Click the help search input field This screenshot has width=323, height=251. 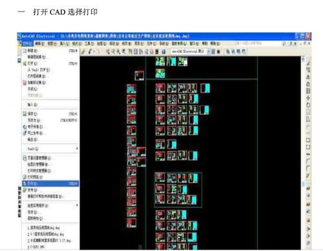258,43
